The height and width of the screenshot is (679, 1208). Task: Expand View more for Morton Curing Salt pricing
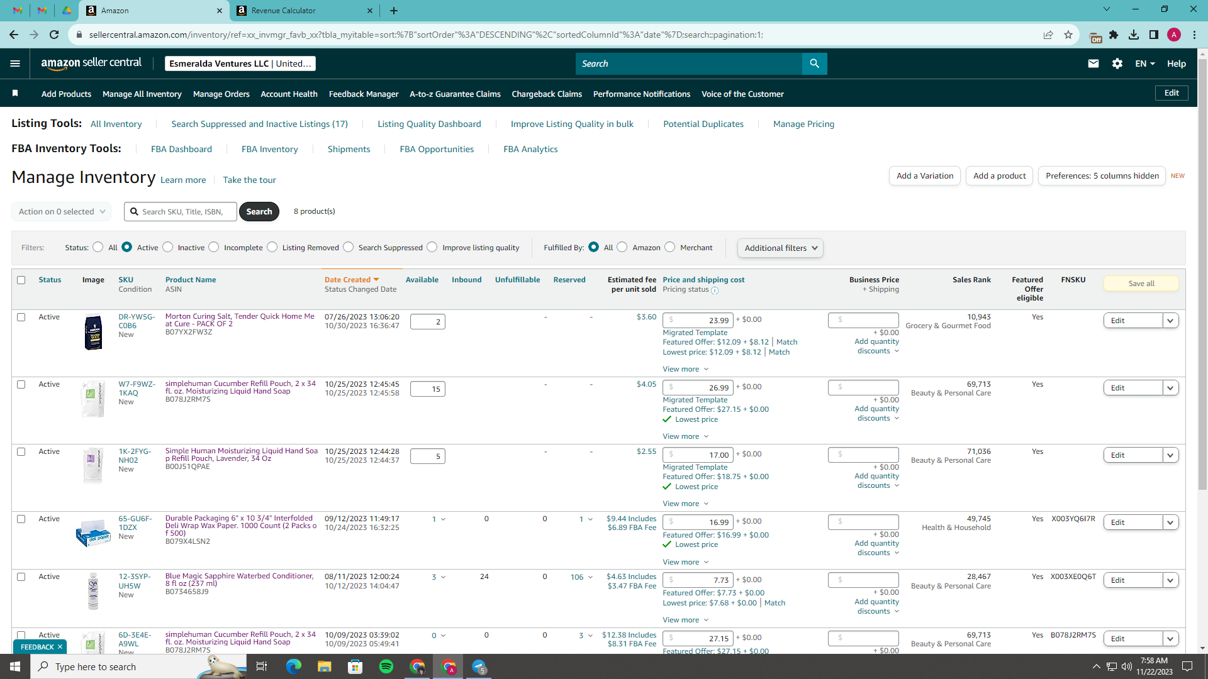click(x=685, y=369)
